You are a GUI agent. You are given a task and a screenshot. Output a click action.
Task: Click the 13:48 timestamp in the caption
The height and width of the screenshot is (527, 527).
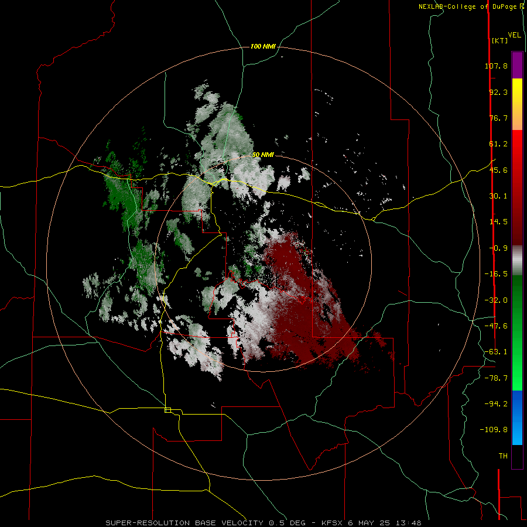[409, 523]
